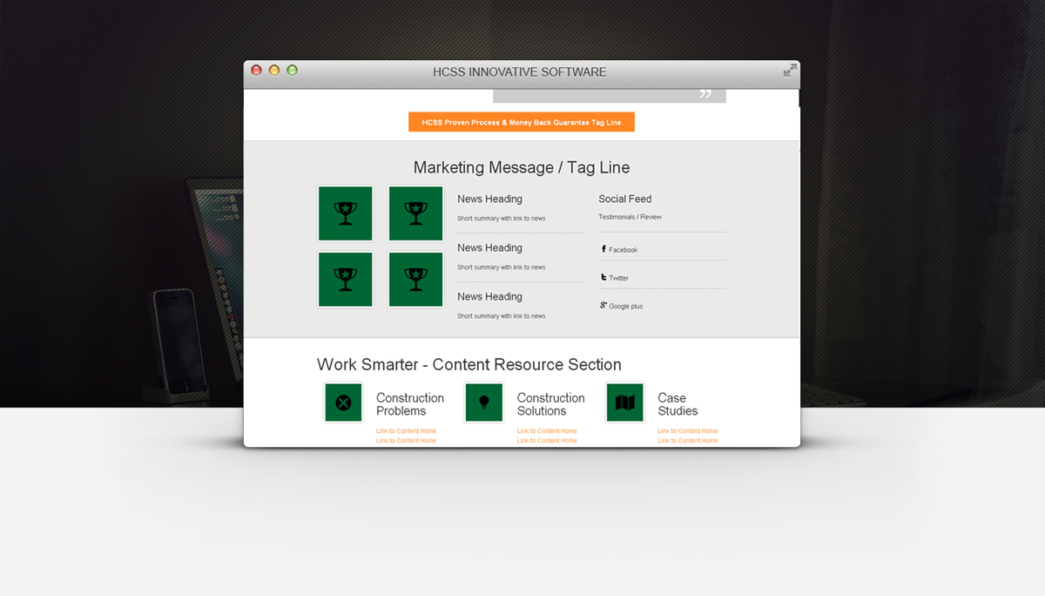Click the red close window button
This screenshot has width=1045, height=596.
tap(256, 71)
